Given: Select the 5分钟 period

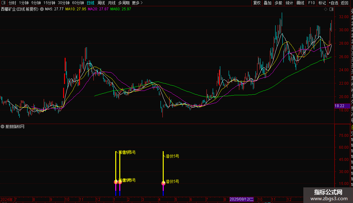Looking at the screenshot, I should (36, 3).
